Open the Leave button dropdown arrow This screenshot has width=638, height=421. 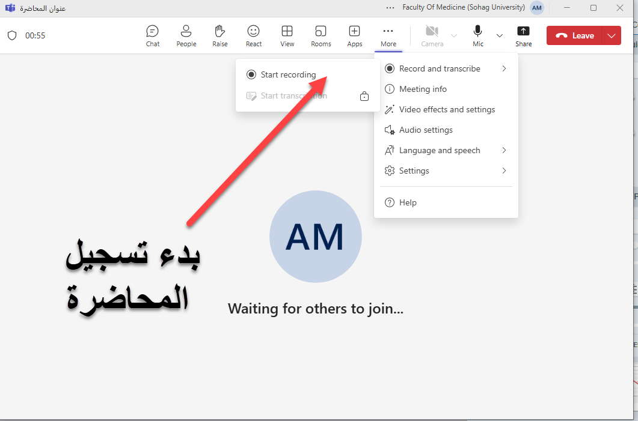(x=612, y=35)
